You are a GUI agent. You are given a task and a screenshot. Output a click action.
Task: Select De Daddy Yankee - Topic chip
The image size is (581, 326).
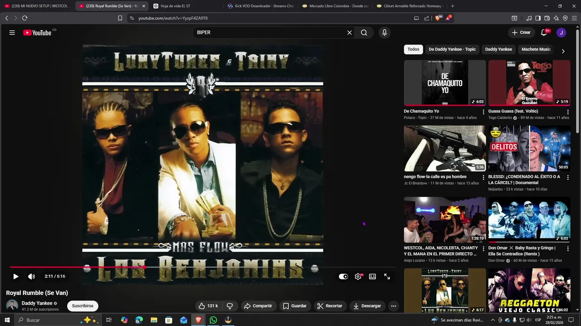pyautogui.click(x=452, y=49)
